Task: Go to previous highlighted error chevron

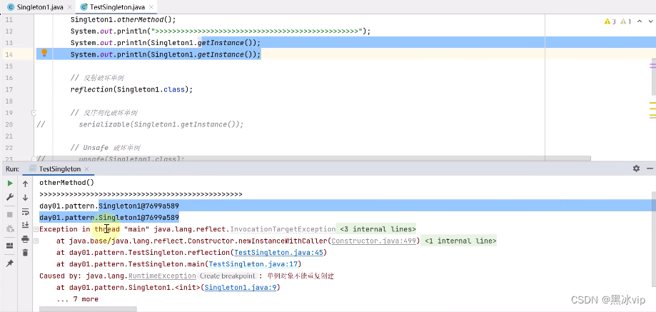Action: click(x=640, y=21)
